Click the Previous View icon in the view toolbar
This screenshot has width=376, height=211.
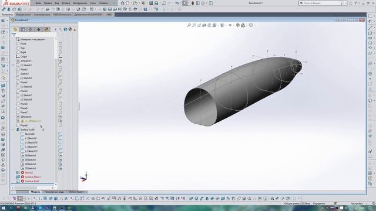point(199,25)
